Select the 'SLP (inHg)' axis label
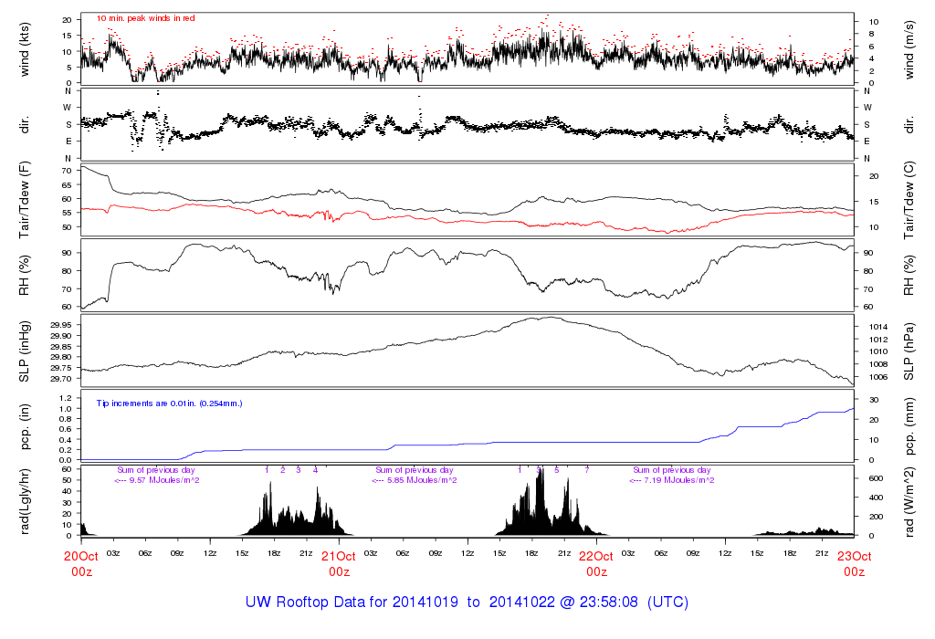Viewport: 935px width, 639px height. pos(25,351)
